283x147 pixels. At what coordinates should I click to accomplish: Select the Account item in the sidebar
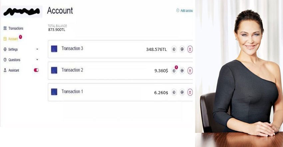[13, 39]
